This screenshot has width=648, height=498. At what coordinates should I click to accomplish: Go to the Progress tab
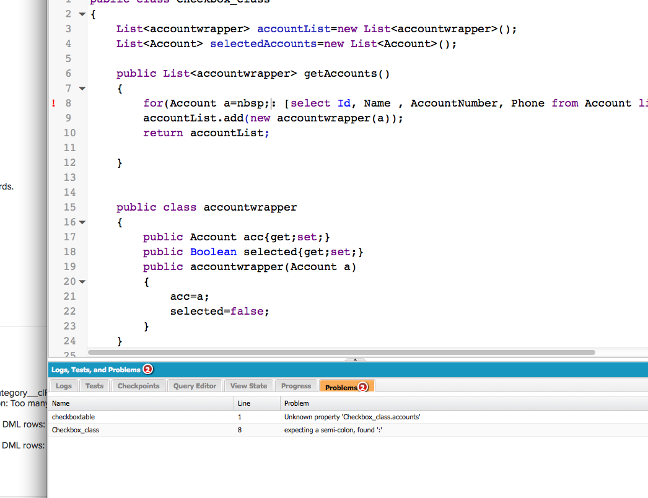point(296,386)
